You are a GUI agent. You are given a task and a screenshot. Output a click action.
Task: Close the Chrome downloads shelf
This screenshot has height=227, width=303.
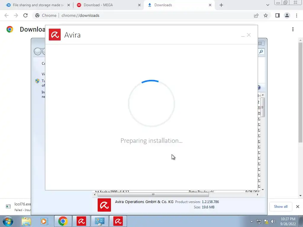pyautogui.click(x=298, y=207)
